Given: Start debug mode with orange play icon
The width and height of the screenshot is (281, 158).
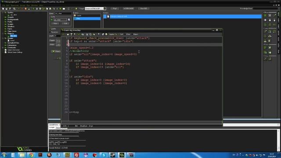Looking at the screenshot, I should [x=22, y=9].
